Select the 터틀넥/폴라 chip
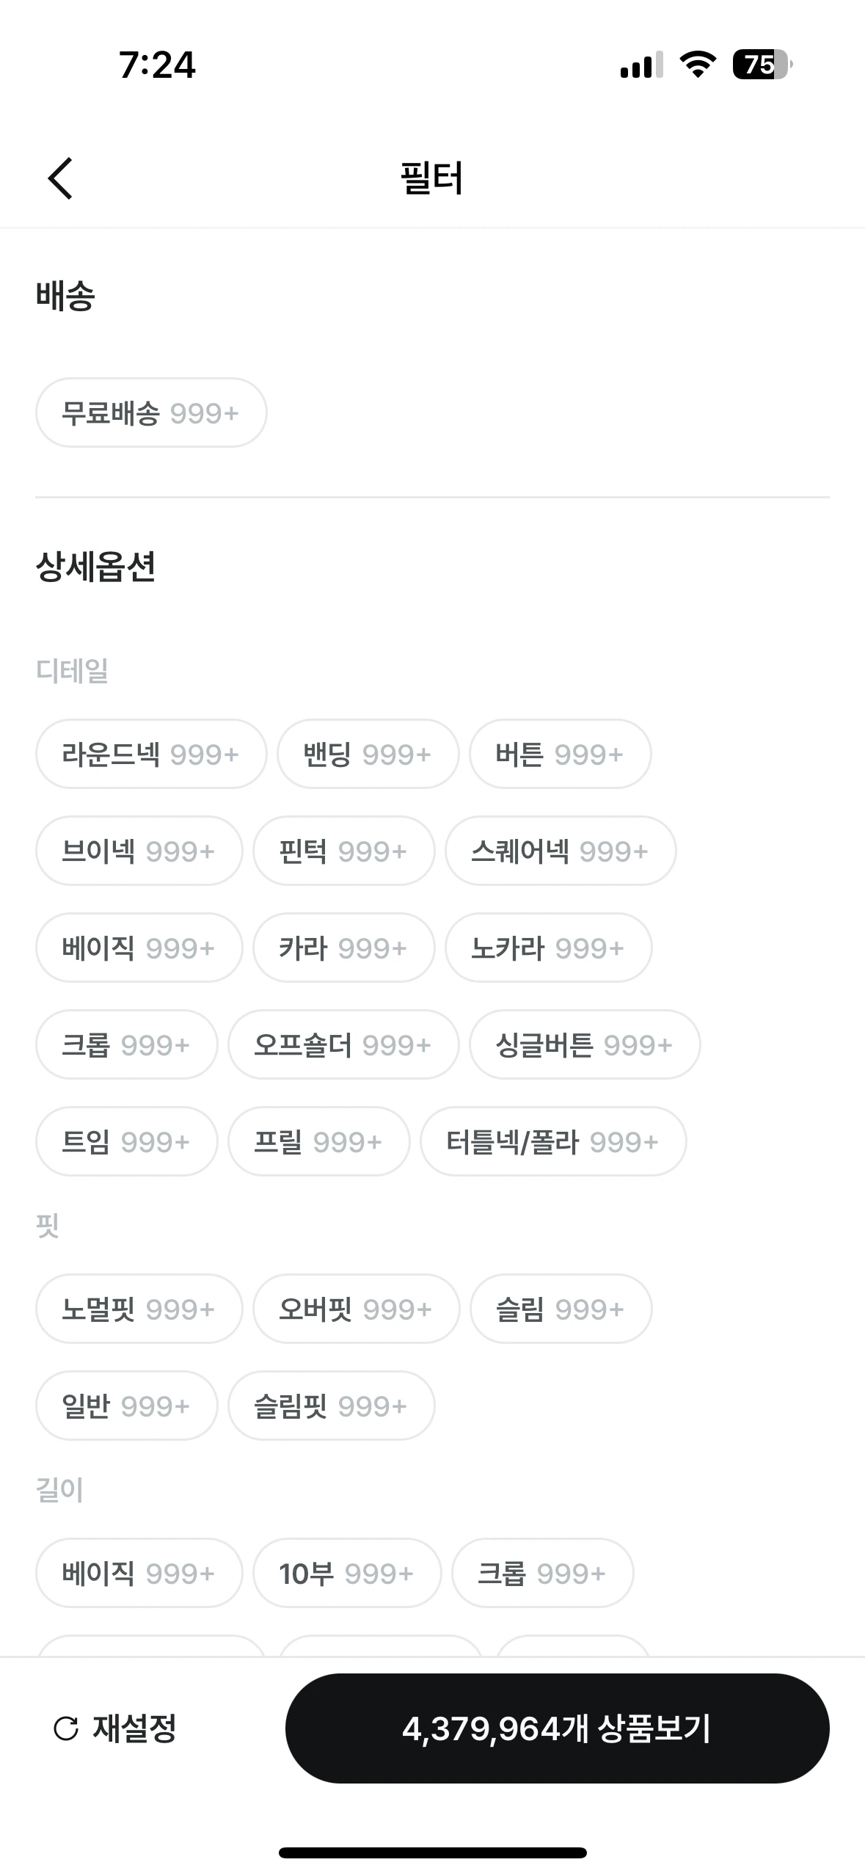The height and width of the screenshot is (1876, 865). [x=553, y=1141]
